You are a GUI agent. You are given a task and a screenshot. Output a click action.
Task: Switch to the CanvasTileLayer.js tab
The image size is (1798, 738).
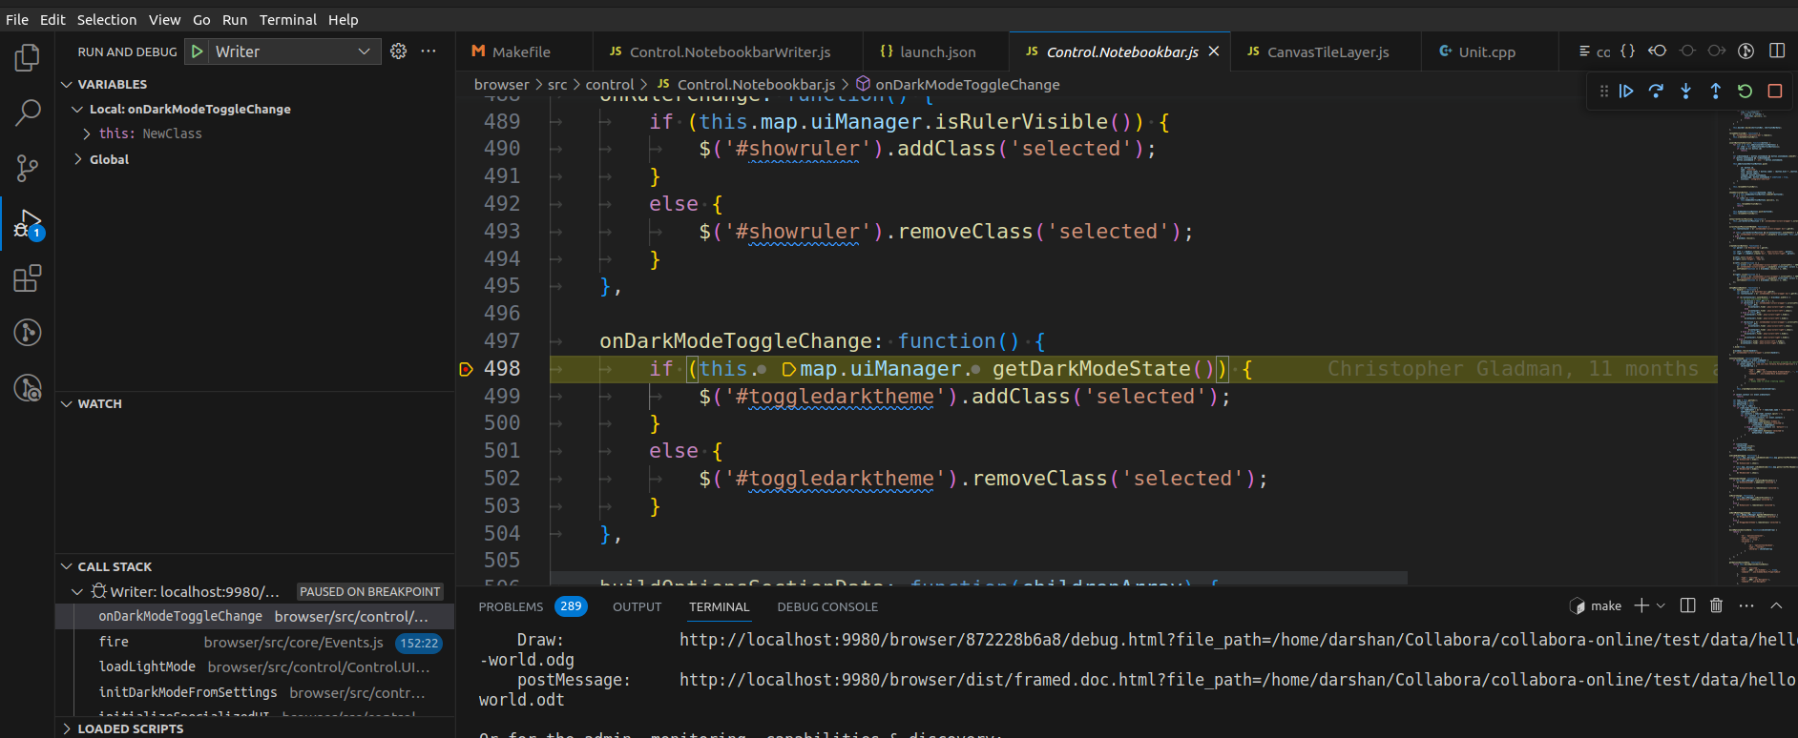[1328, 52]
